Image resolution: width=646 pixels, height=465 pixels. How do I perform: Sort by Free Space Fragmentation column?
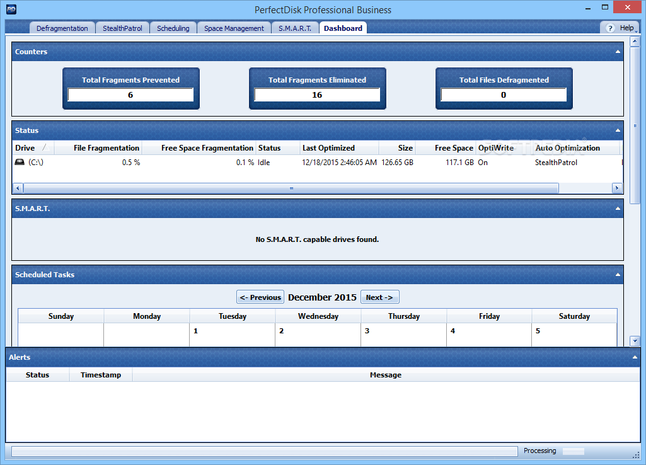pos(199,148)
